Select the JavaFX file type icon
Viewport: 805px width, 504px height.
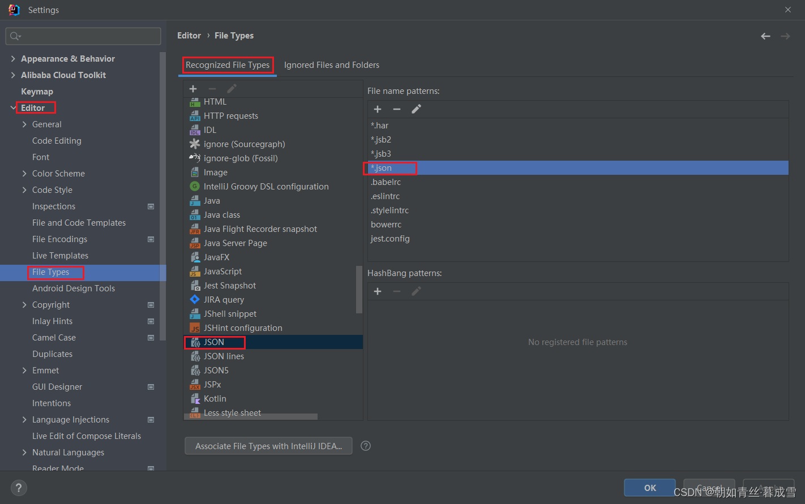(195, 257)
